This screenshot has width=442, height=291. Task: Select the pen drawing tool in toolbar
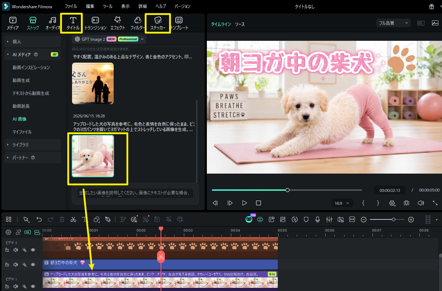tap(108, 219)
